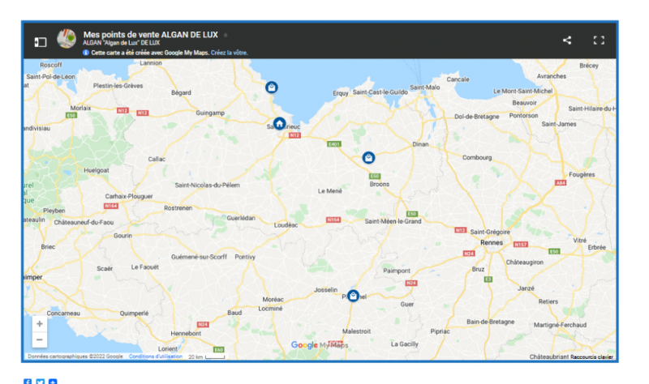649x384 pixels.
Task: Open more sharing options plus icon
Action: (53, 382)
